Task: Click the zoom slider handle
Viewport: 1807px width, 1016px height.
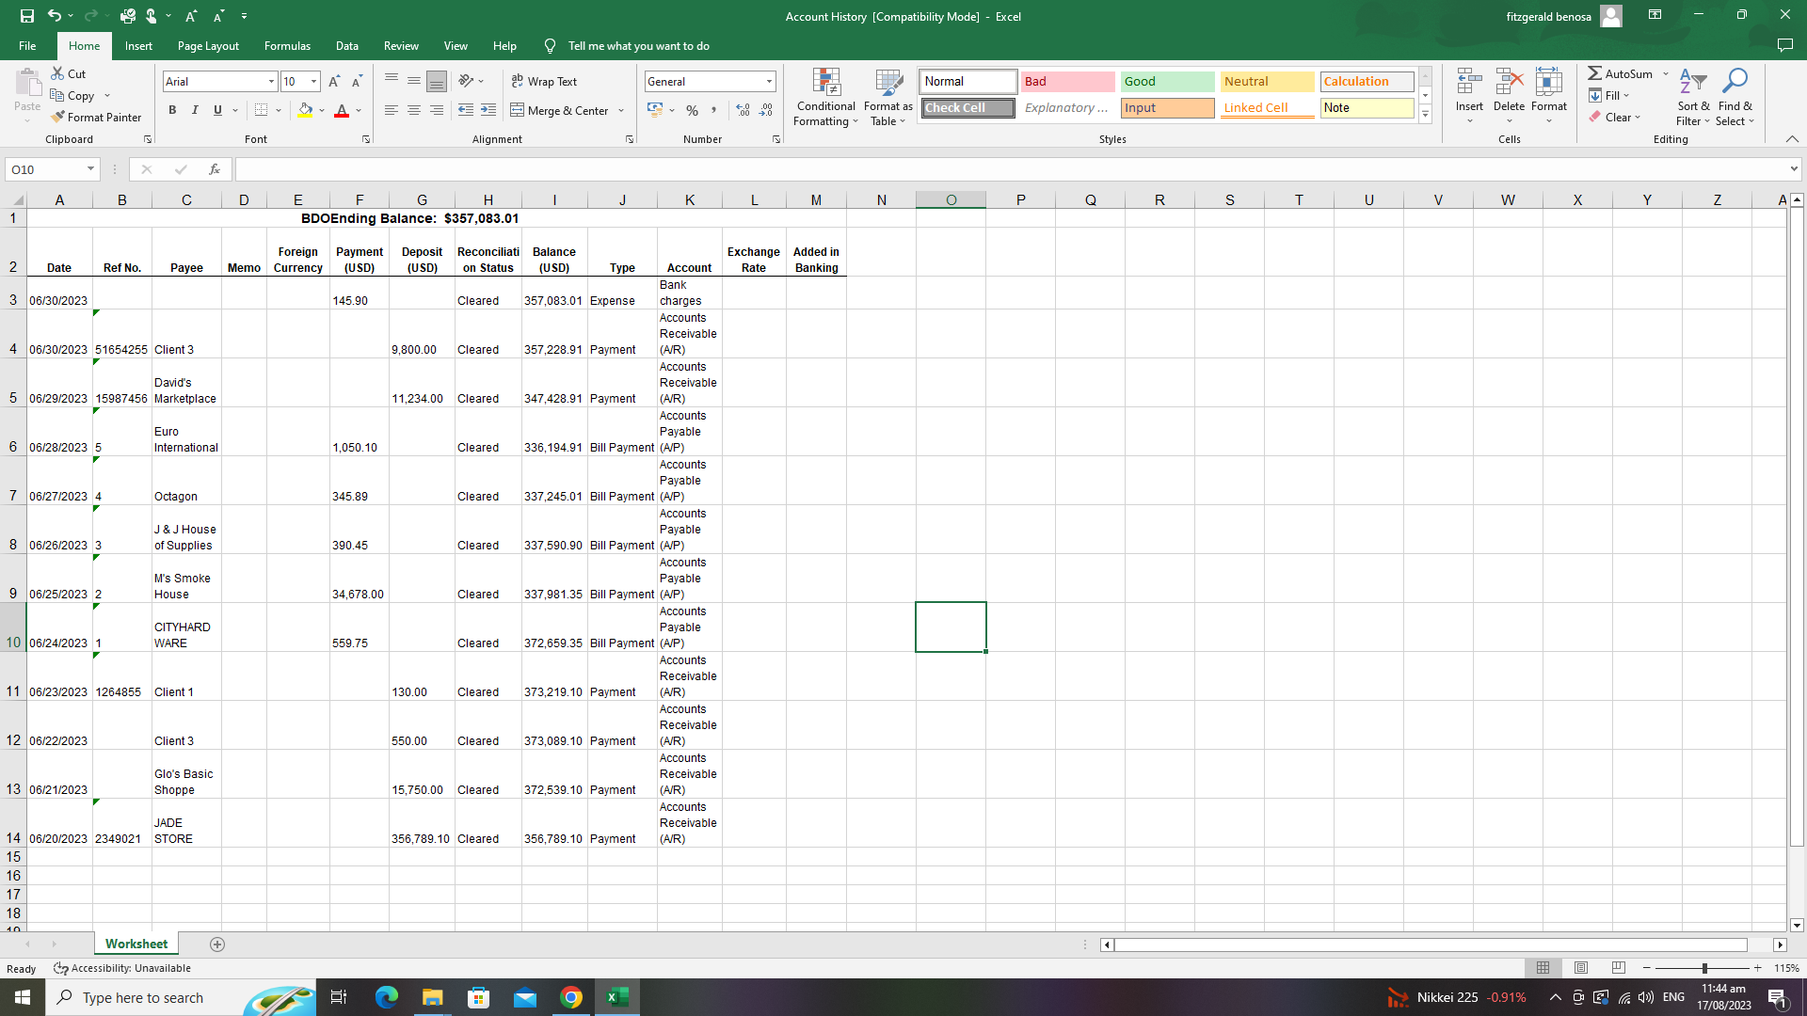Action: point(1704,968)
